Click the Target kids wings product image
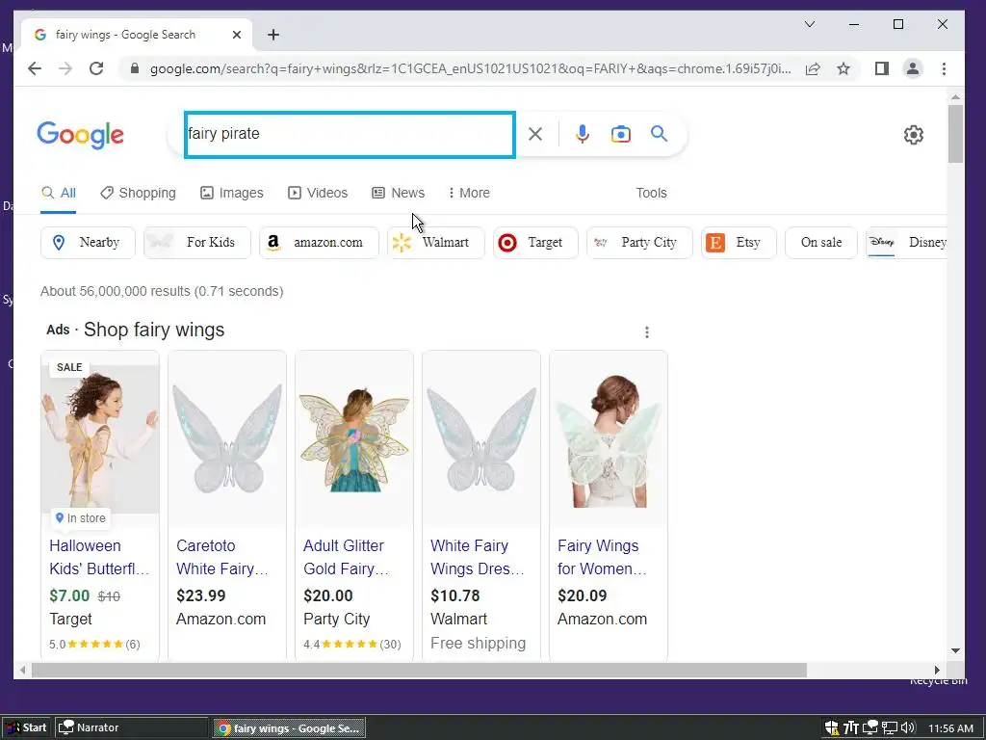Viewport: 986px width, 740px height. pos(100,439)
